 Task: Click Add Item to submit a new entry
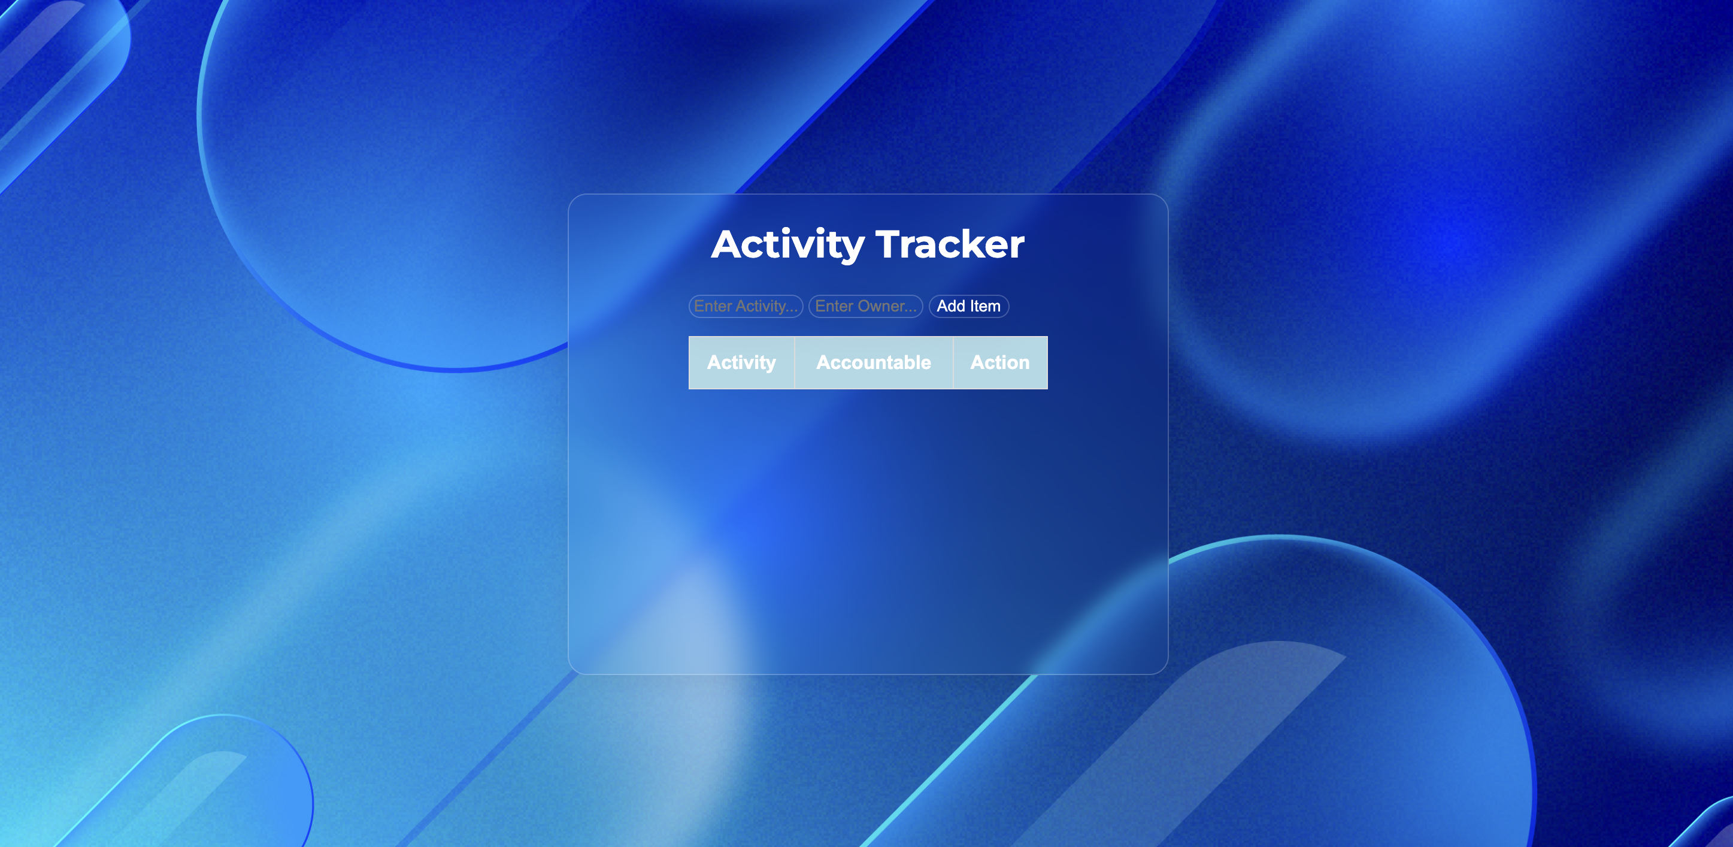click(x=968, y=306)
